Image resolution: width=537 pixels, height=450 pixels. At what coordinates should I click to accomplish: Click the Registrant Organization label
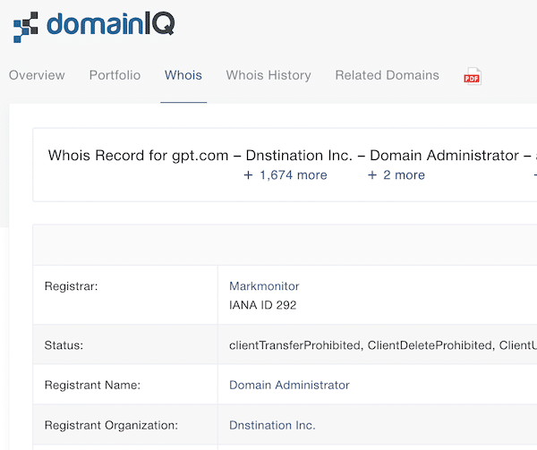[x=111, y=425]
